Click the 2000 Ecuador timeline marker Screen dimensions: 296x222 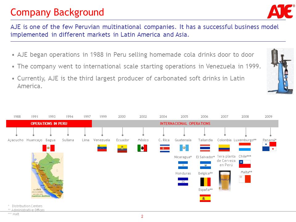pos(122,135)
